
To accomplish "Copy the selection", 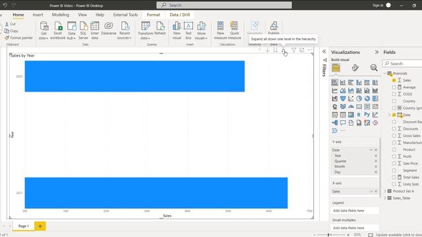I will (x=12, y=31).
